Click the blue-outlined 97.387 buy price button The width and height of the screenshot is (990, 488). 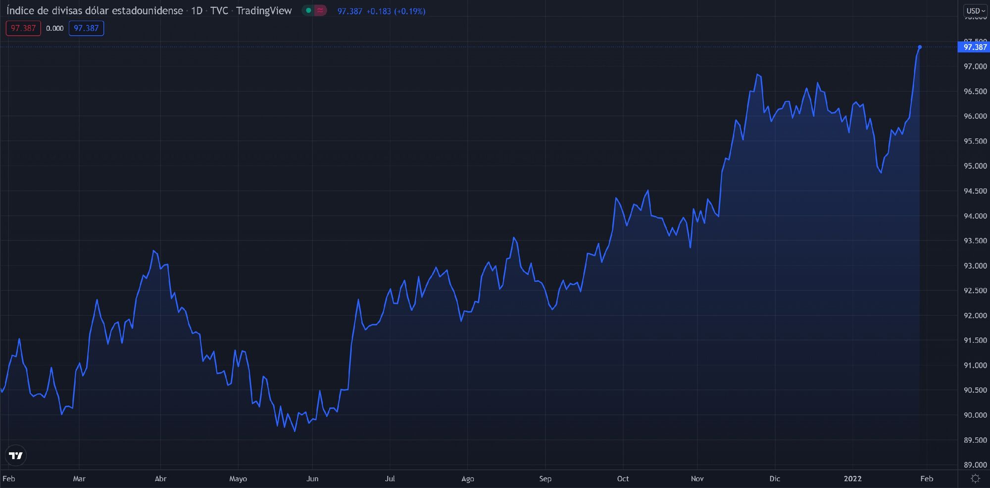click(x=86, y=28)
